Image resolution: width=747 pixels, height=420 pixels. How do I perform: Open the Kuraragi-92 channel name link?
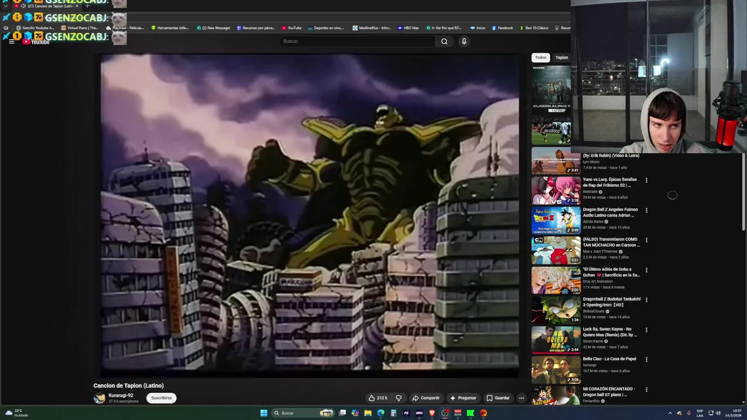click(121, 395)
